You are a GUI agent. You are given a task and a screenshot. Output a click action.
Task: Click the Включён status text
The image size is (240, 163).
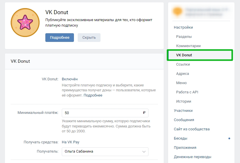(70, 79)
